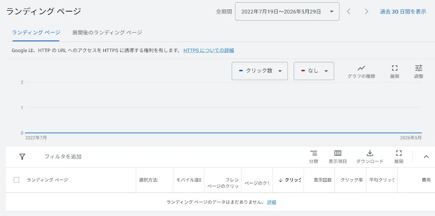This screenshot has width=435, height=216.
Task: Collapse table toolbar with chevron up
Action: pos(426,157)
